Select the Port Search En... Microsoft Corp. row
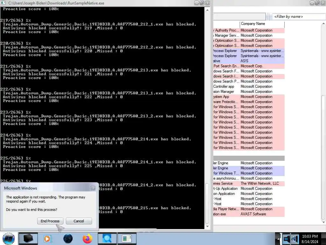 (x=249, y=66)
